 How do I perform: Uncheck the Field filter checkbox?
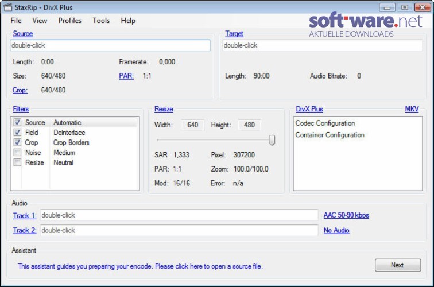17,132
